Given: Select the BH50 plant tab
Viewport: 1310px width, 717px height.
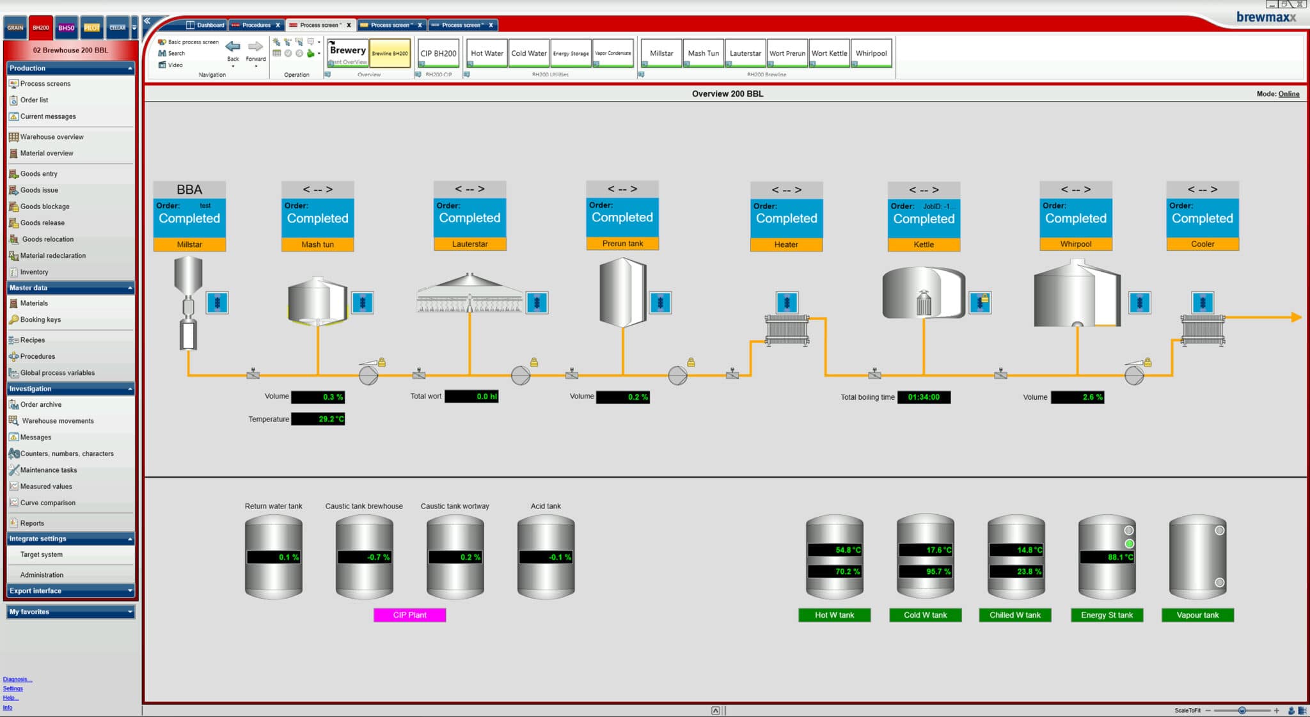Looking at the screenshot, I should point(66,28).
